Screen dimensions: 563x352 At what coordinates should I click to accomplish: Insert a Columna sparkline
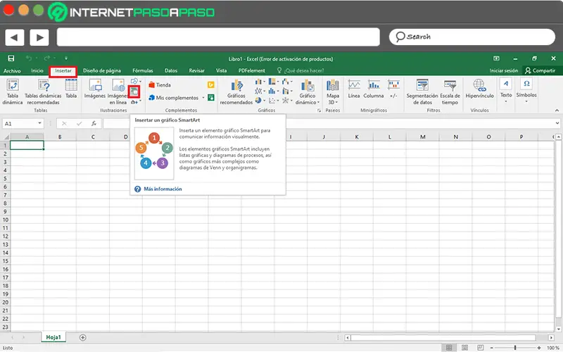[x=374, y=89]
